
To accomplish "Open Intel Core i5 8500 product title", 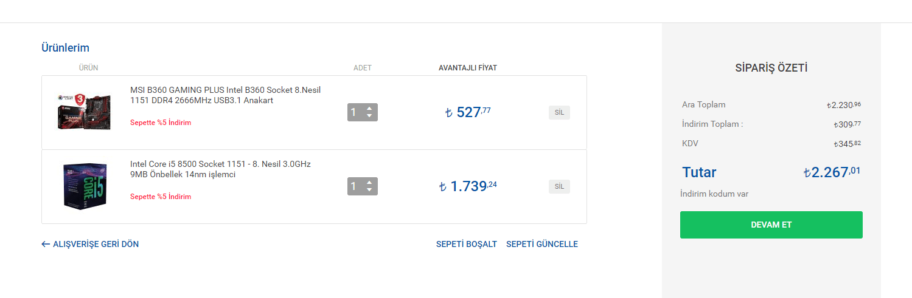I will click(x=220, y=169).
